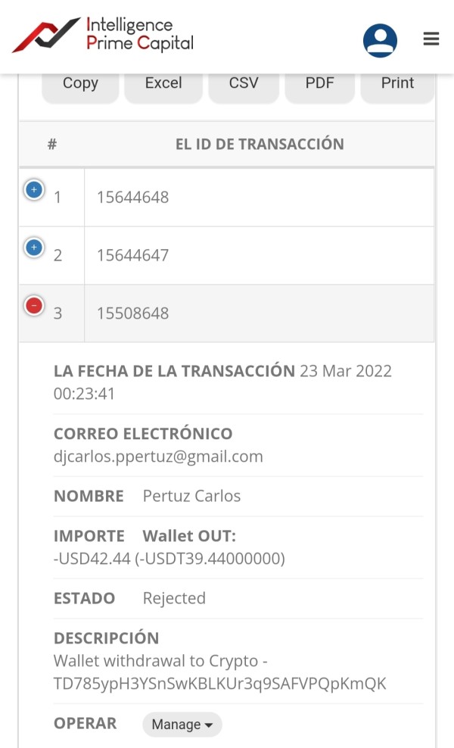Select transaction ID 15644647

(132, 256)
